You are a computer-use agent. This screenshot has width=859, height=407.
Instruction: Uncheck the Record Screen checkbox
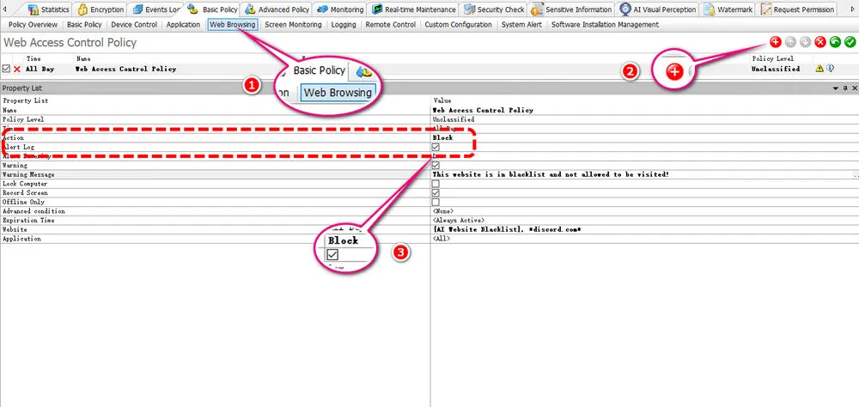(436, 193)
